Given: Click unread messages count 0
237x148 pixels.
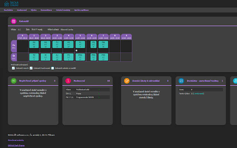Looking at the screenshot, I should tap(54, 81).
